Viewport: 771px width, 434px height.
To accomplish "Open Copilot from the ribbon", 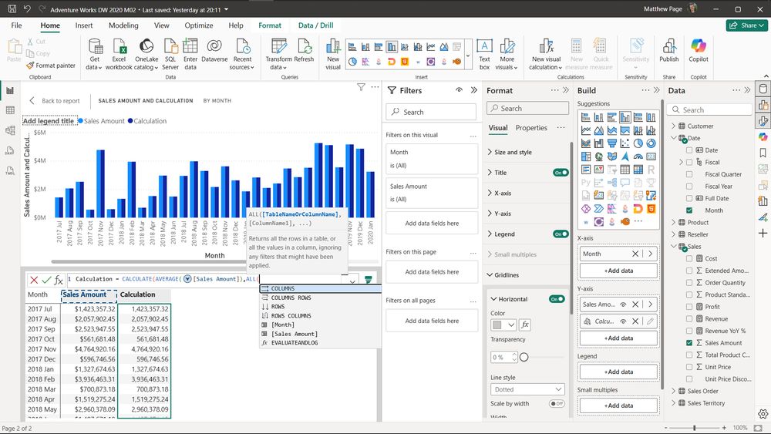I will coord(699,47).
